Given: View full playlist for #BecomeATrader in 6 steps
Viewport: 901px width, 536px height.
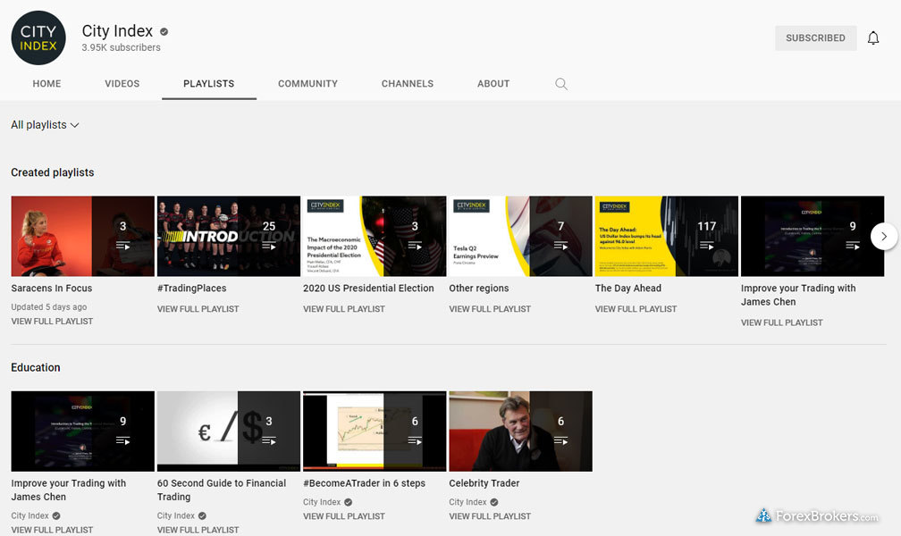Looking at the screenshot, I should [x=343, y=516].
